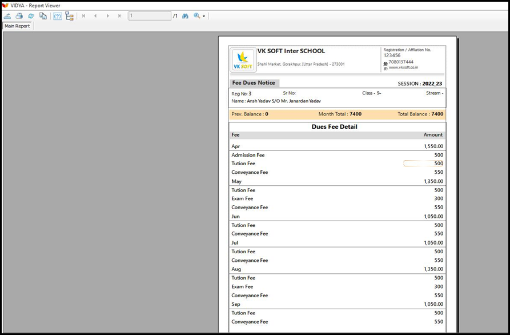Go to previous page arrow
This screenshot has width=510, height=335.
[95, 15]
